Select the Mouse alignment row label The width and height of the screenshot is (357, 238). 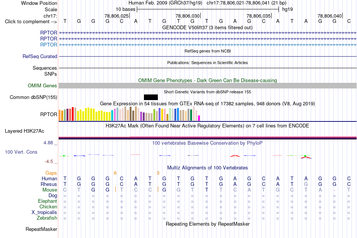pyautogui.click(x=50, y=190)
